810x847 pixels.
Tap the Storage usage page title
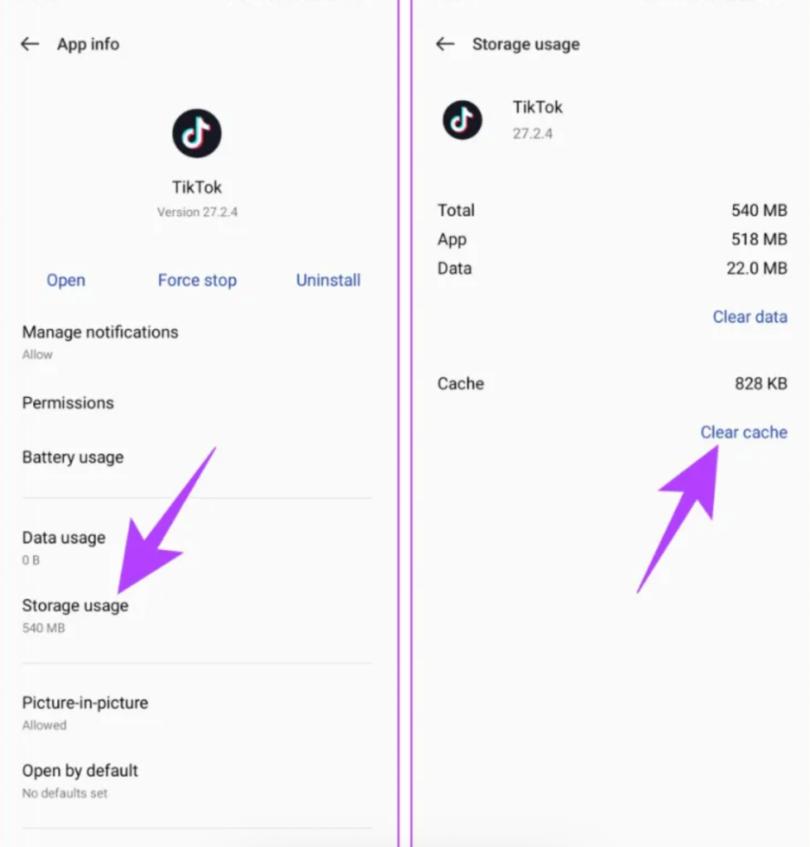pyautogui.click(x=525, y=45)
